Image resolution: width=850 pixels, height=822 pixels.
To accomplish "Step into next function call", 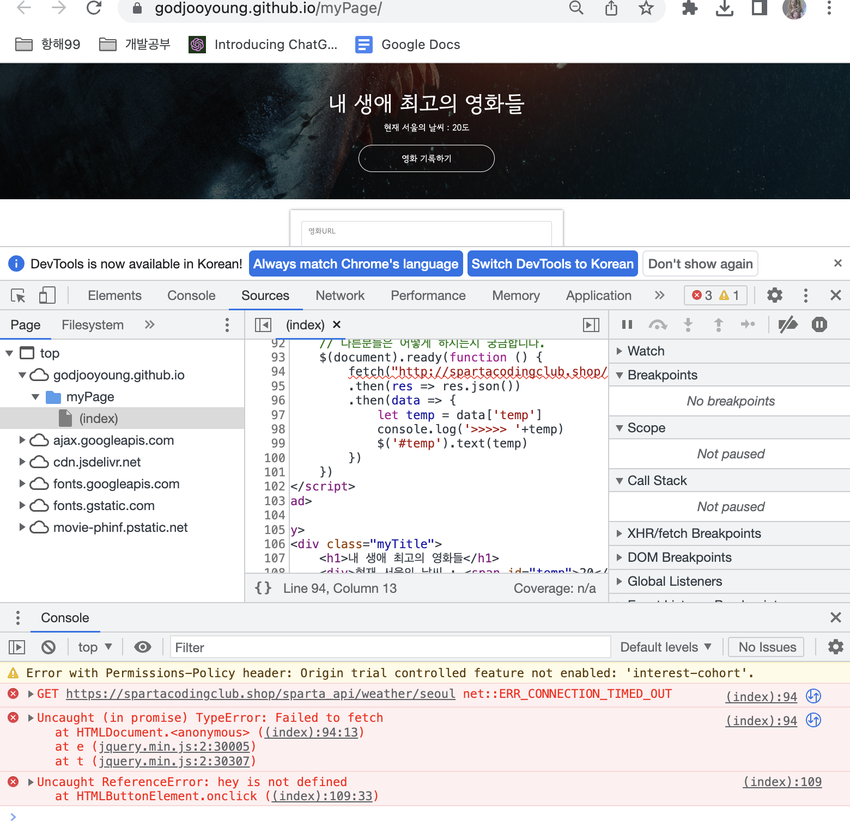I will pos(688,325).
